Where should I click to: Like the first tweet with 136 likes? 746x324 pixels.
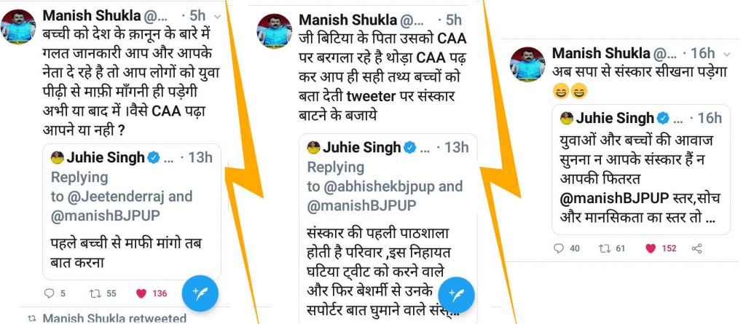pyautogui.click(x=141, y=293)
